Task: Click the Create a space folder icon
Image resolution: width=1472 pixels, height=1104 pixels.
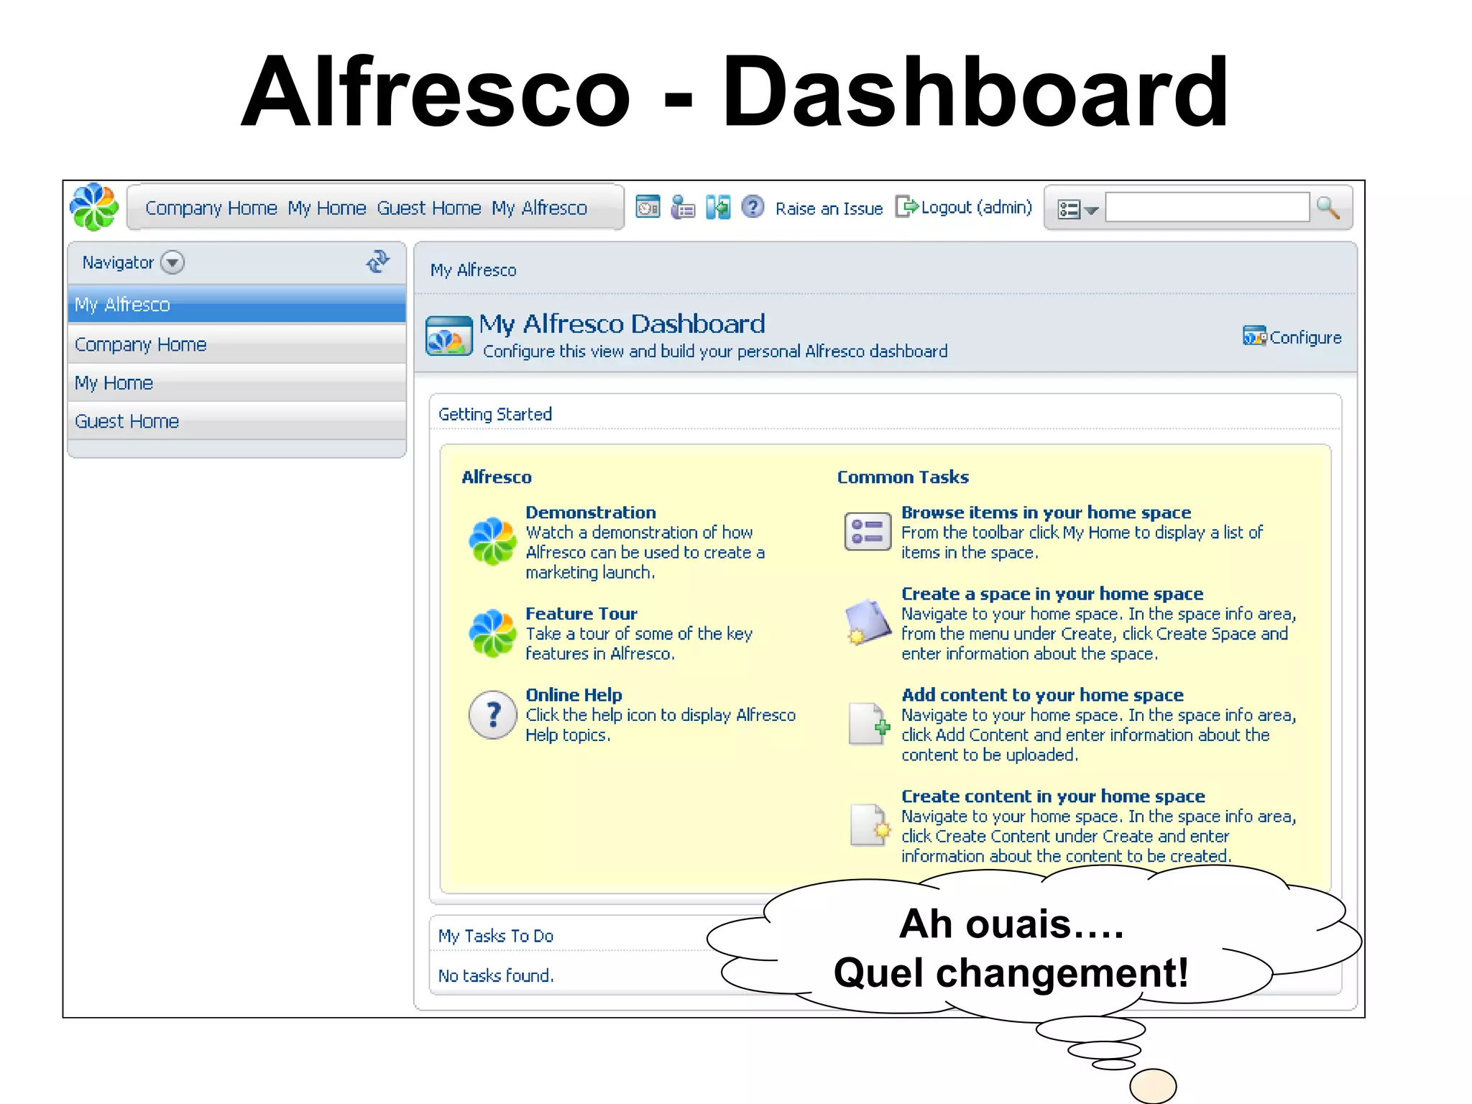Action: tap(868, 622)
